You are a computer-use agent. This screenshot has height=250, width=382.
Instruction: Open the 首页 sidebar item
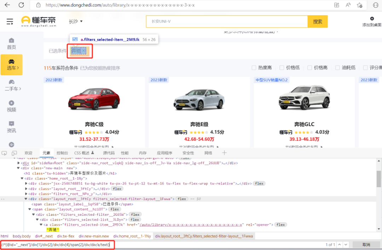[11, 44]
